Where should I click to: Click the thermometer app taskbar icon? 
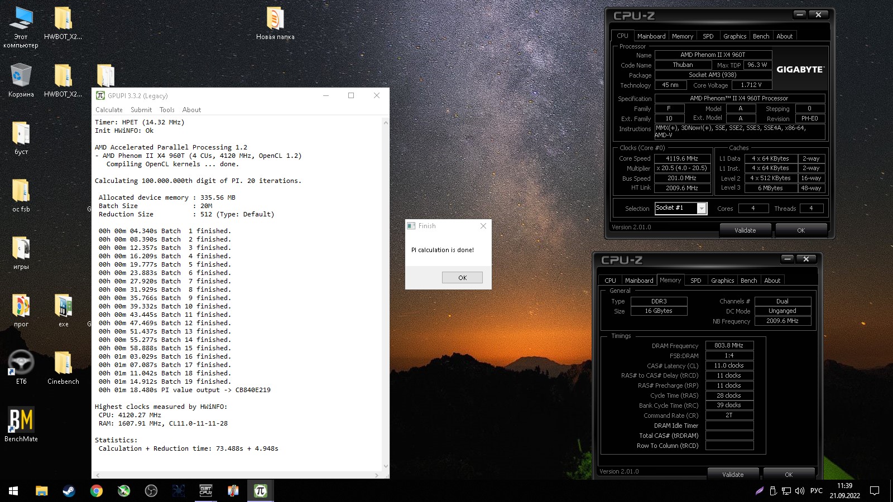point(233,491)
